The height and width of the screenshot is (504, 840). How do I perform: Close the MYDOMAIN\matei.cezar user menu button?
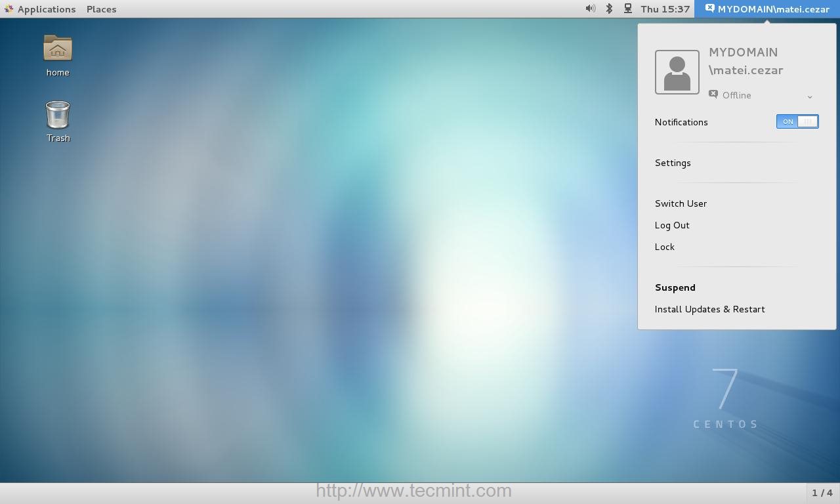[767, 9]
